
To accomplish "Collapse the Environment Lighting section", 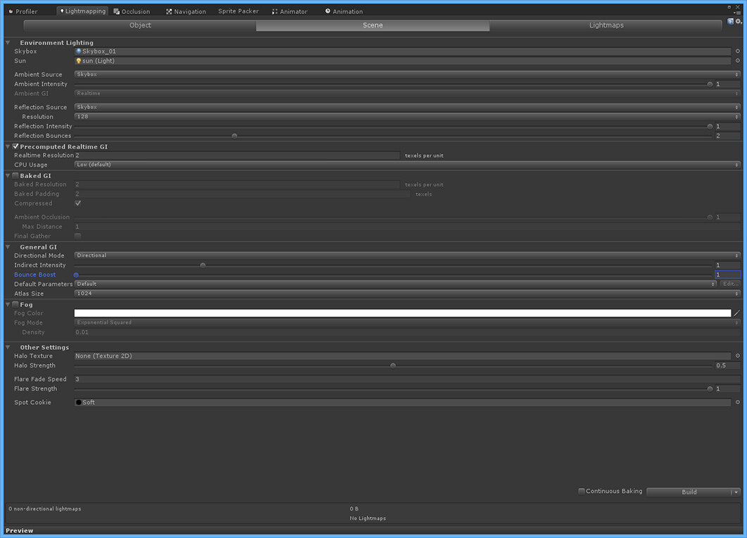I will click(x=7, y=42).
